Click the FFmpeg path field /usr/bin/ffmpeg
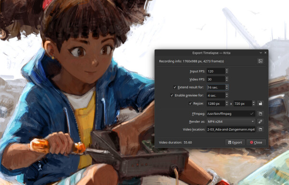Image resolution: width=289 pixels, height=185 pixels. (231, 114)
